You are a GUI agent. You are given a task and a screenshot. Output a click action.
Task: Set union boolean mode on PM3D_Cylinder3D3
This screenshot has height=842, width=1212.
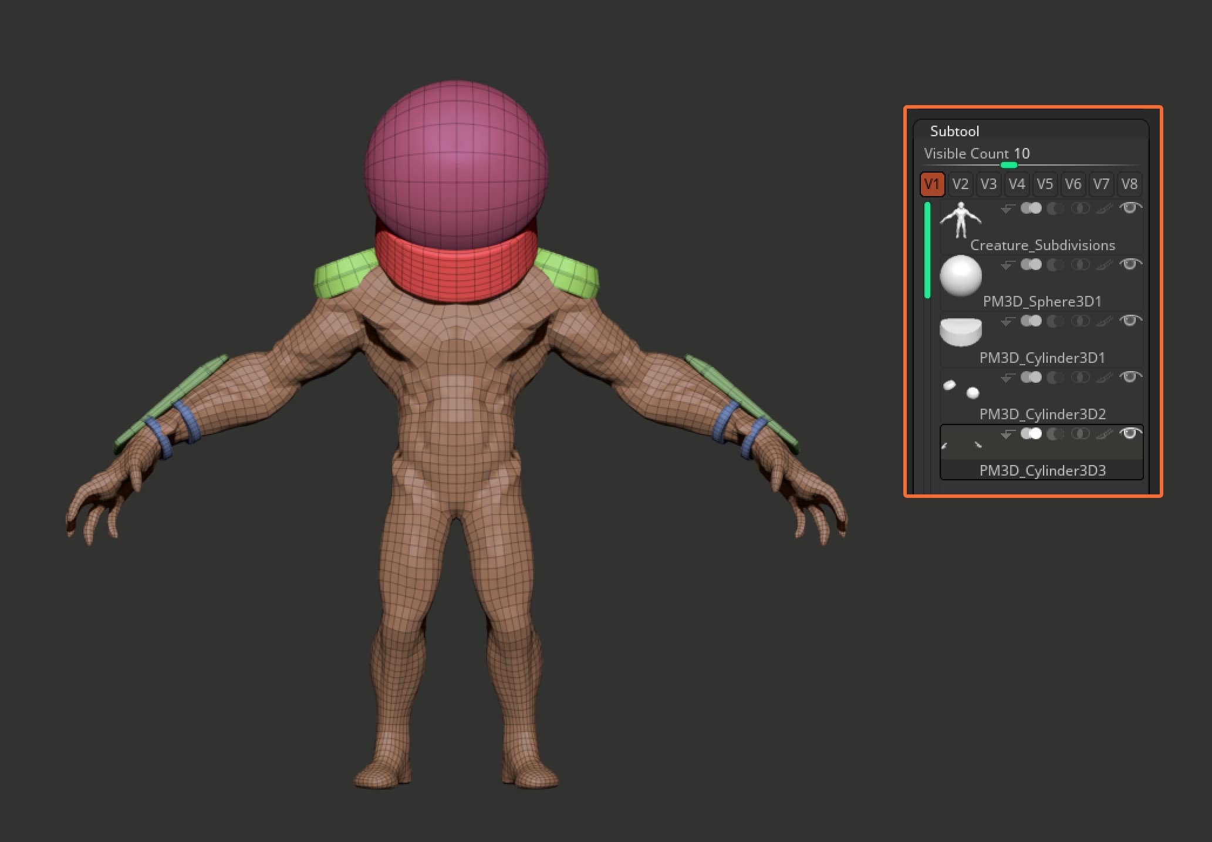coord(1031,433)
